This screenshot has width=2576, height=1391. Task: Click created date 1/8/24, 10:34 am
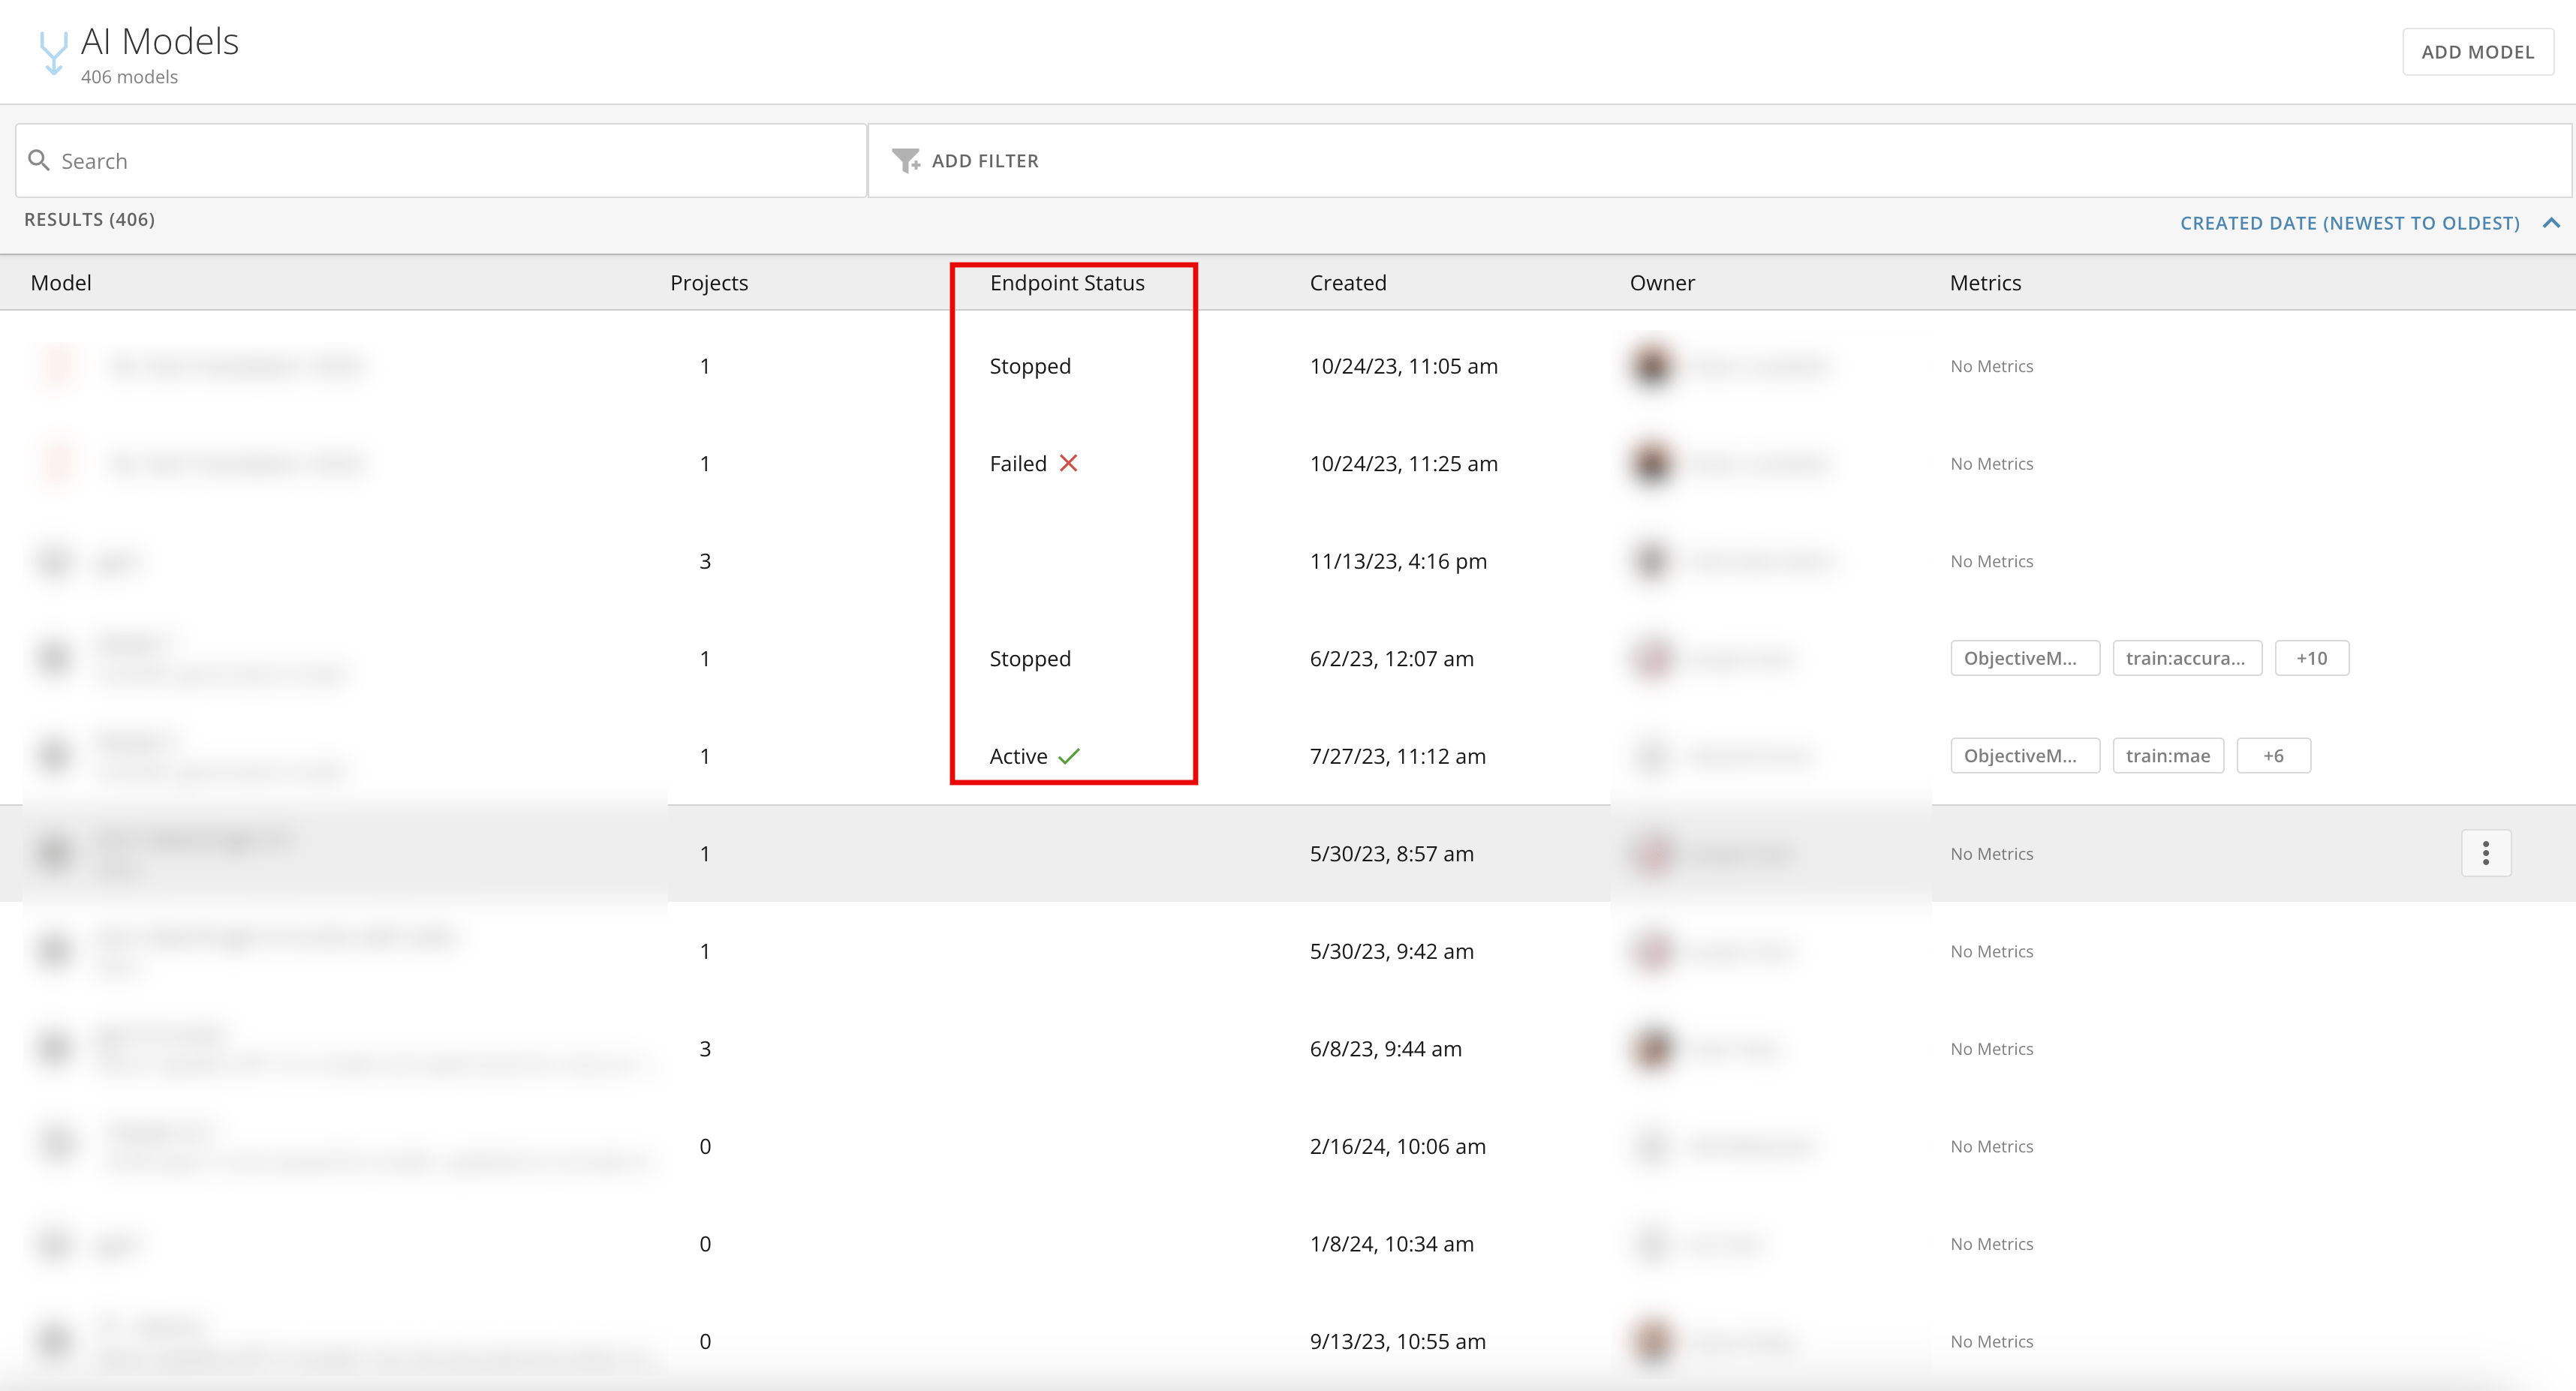click(1391, 1244)
